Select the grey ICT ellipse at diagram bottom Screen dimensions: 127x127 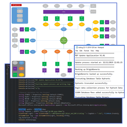click(63, 75)
